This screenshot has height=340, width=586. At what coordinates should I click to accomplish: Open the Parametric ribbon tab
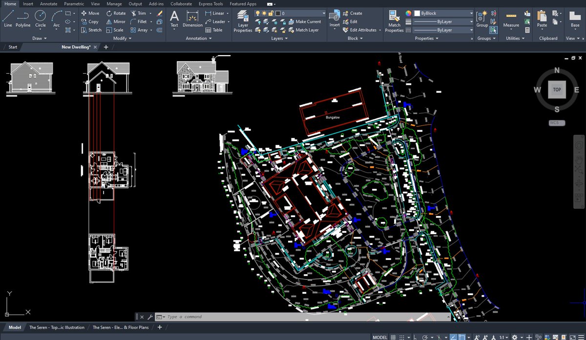click(x=74, y=4)
